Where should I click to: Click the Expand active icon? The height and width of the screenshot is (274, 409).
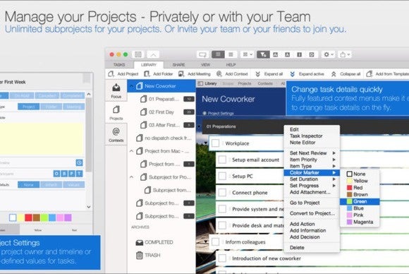pyautogui.click(x=293, y=74)
